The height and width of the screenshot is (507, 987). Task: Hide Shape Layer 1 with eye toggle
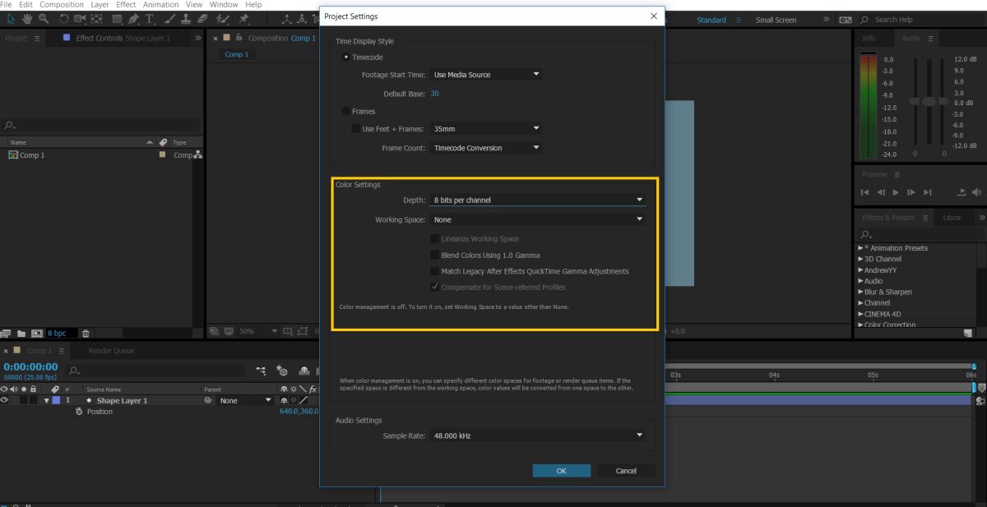(4, 400)
